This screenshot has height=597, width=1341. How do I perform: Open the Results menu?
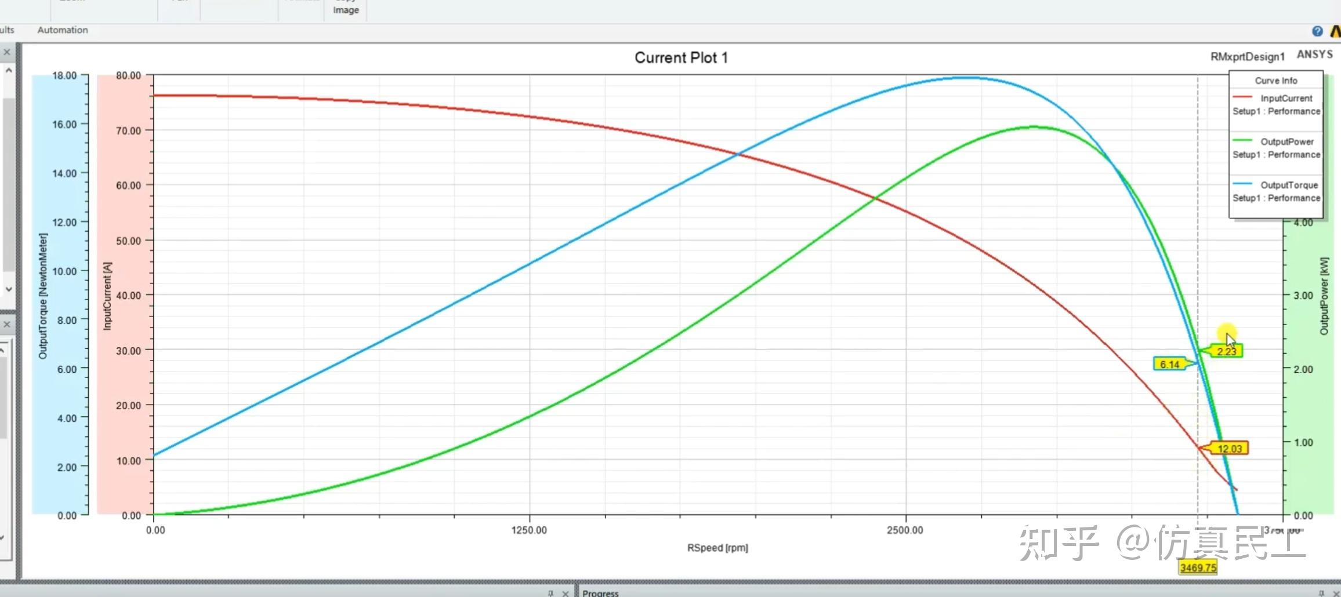coord(6,30)
